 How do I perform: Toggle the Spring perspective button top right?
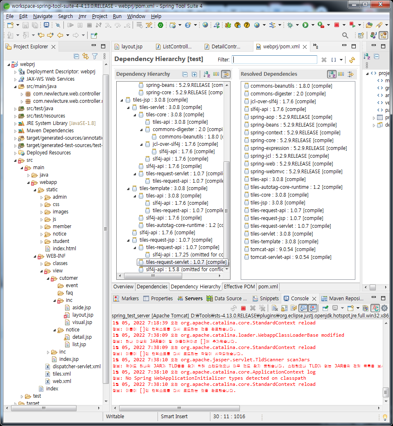(x=383, y=35)
